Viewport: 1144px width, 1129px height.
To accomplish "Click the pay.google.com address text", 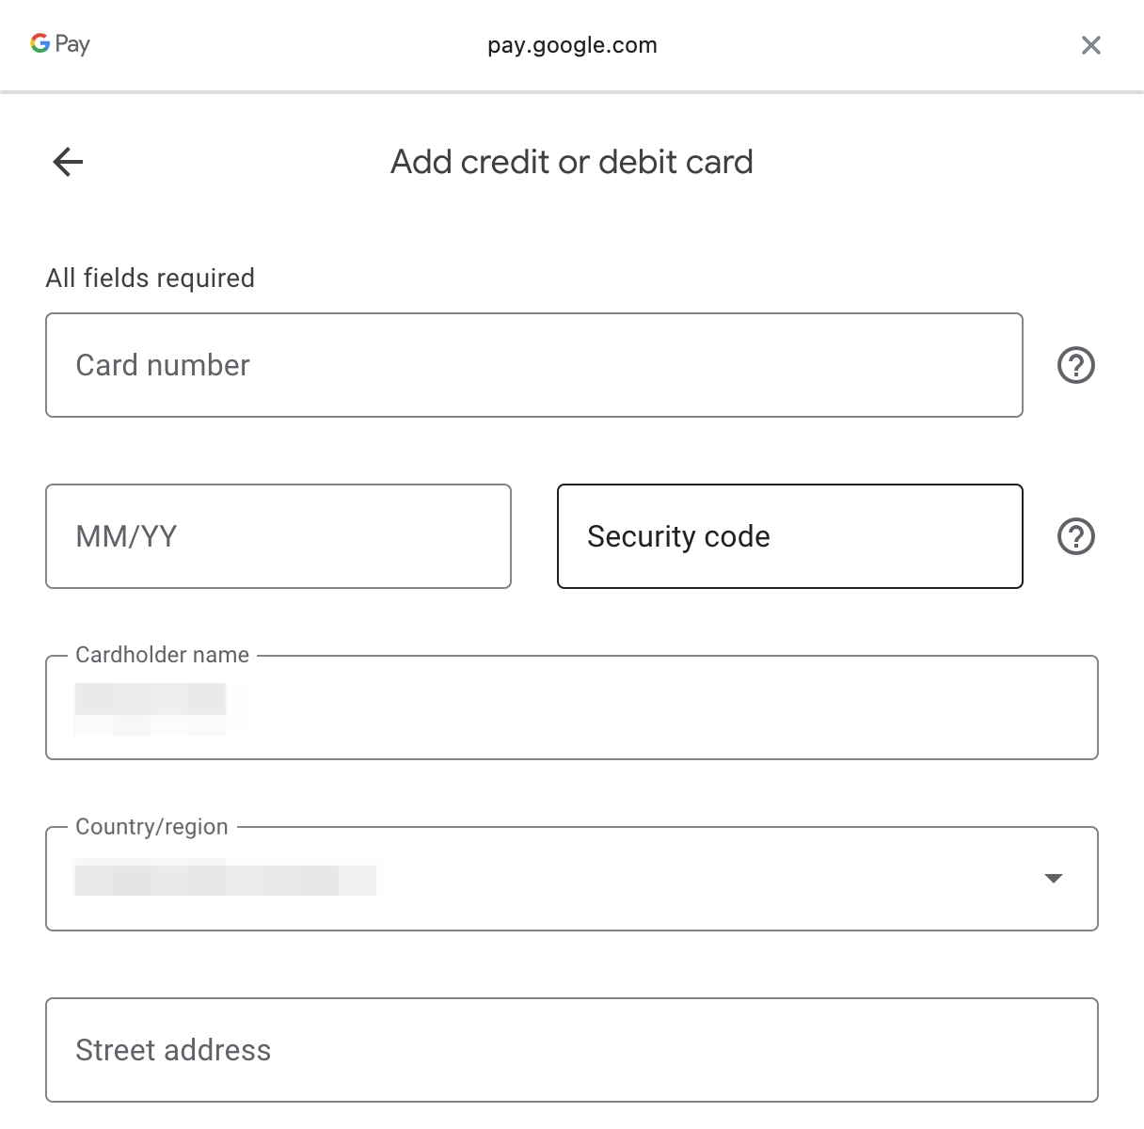I will 572,45.
